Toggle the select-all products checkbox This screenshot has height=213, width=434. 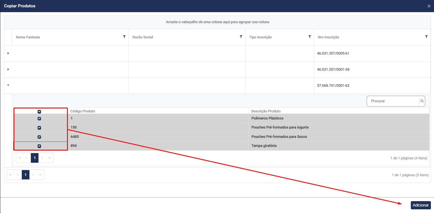(x=39, y=111)
